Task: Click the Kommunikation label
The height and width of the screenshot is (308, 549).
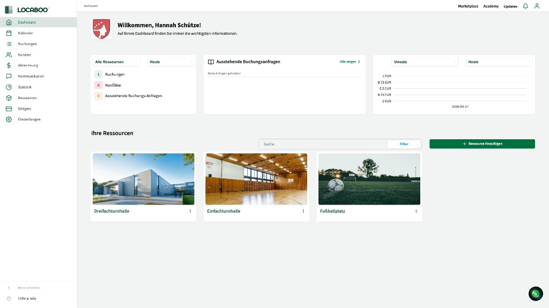Action: coord(31,76)
